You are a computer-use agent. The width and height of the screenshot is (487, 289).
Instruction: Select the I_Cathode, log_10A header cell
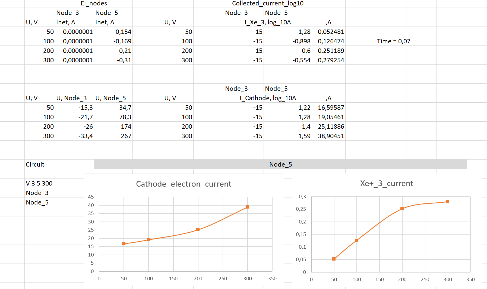[x=268, y=98]
